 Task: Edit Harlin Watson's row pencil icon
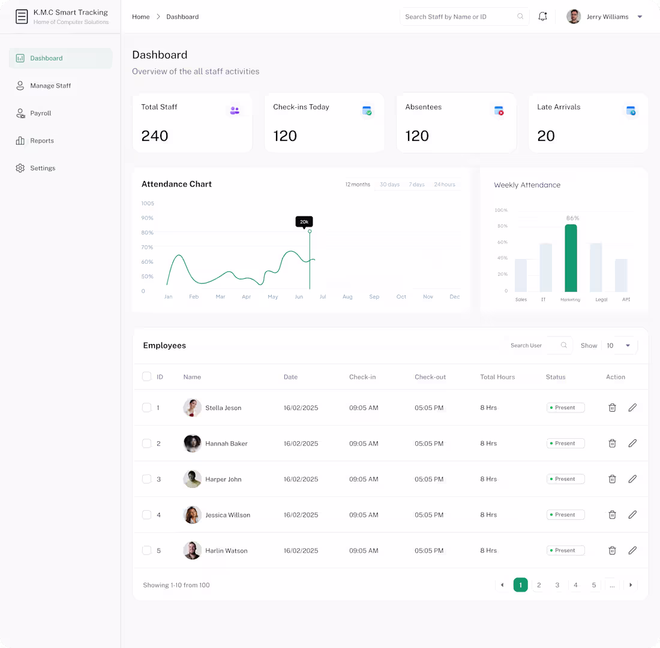tap(632, 550)
